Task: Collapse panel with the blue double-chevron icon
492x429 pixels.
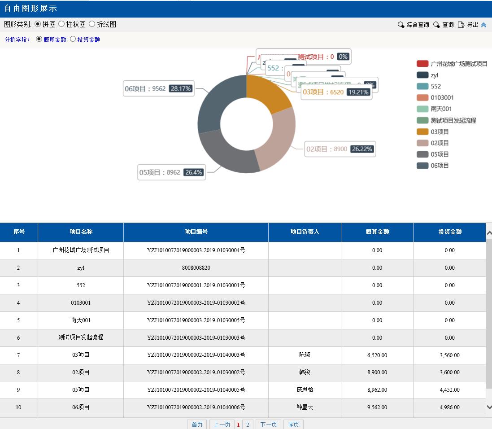Action: click(483, 25)
